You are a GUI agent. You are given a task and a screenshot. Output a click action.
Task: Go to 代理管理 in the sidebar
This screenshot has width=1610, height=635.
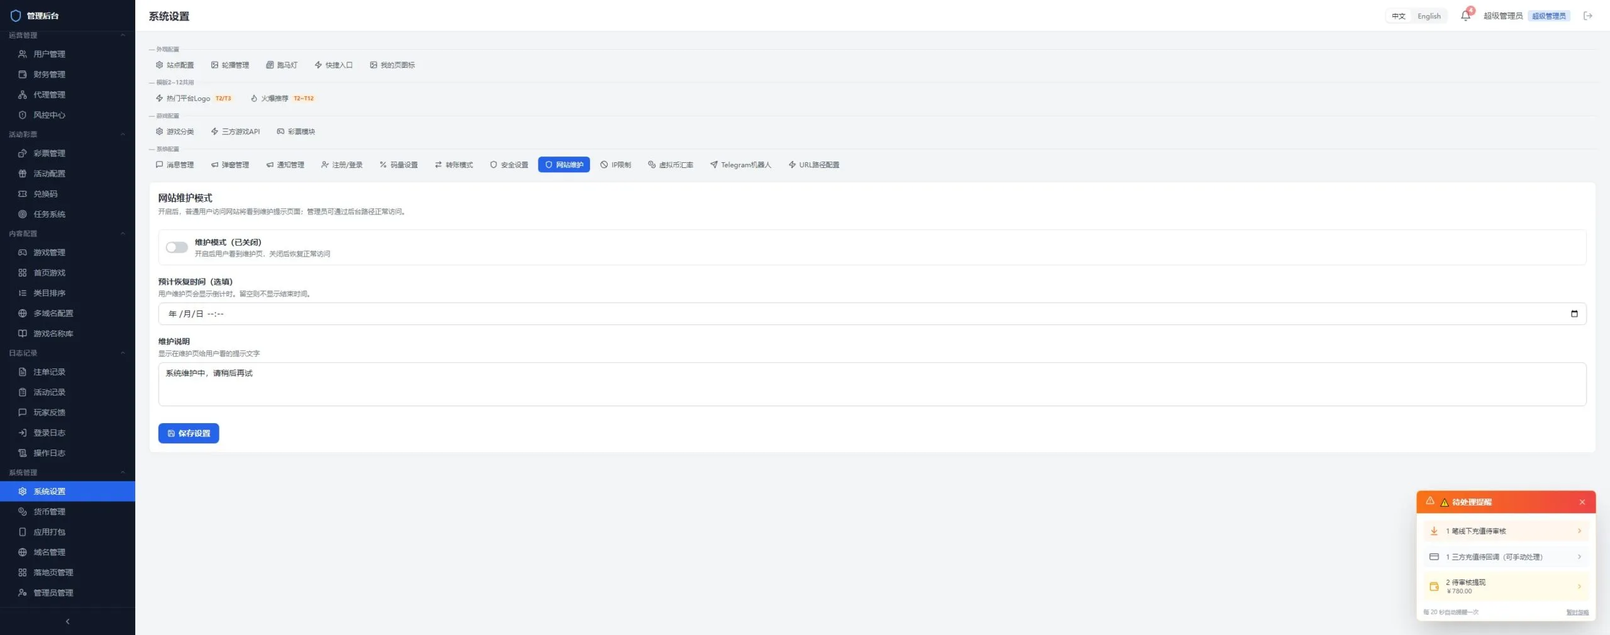tap(67, 94)
